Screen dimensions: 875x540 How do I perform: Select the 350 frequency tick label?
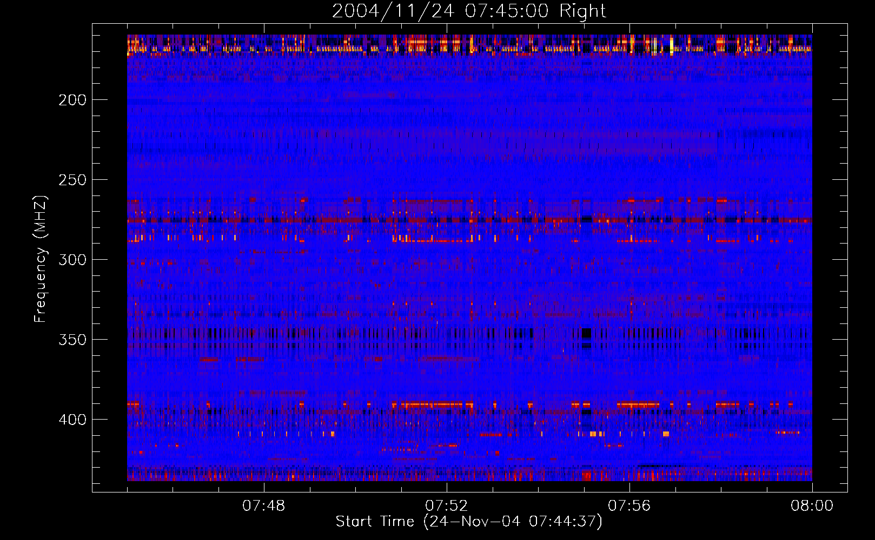(x=72, y=340)
